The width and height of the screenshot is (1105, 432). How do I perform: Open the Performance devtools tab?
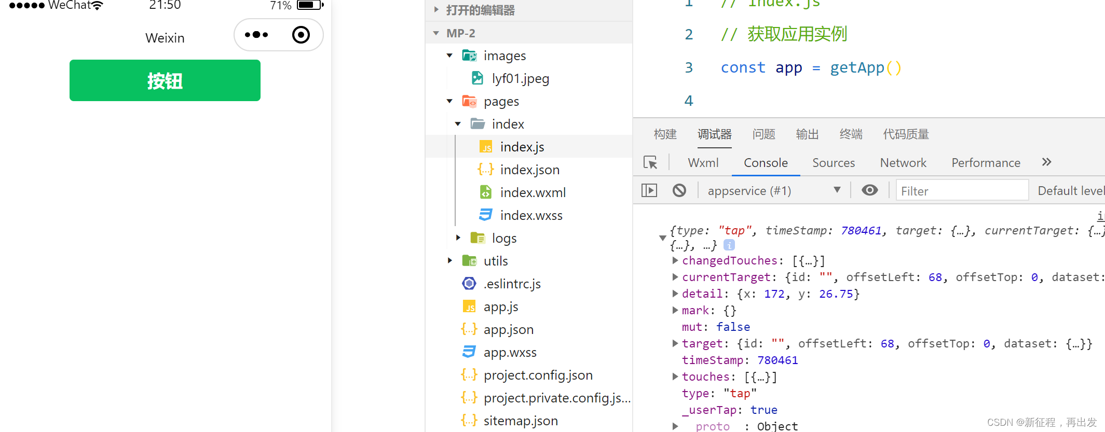(986, 162)
